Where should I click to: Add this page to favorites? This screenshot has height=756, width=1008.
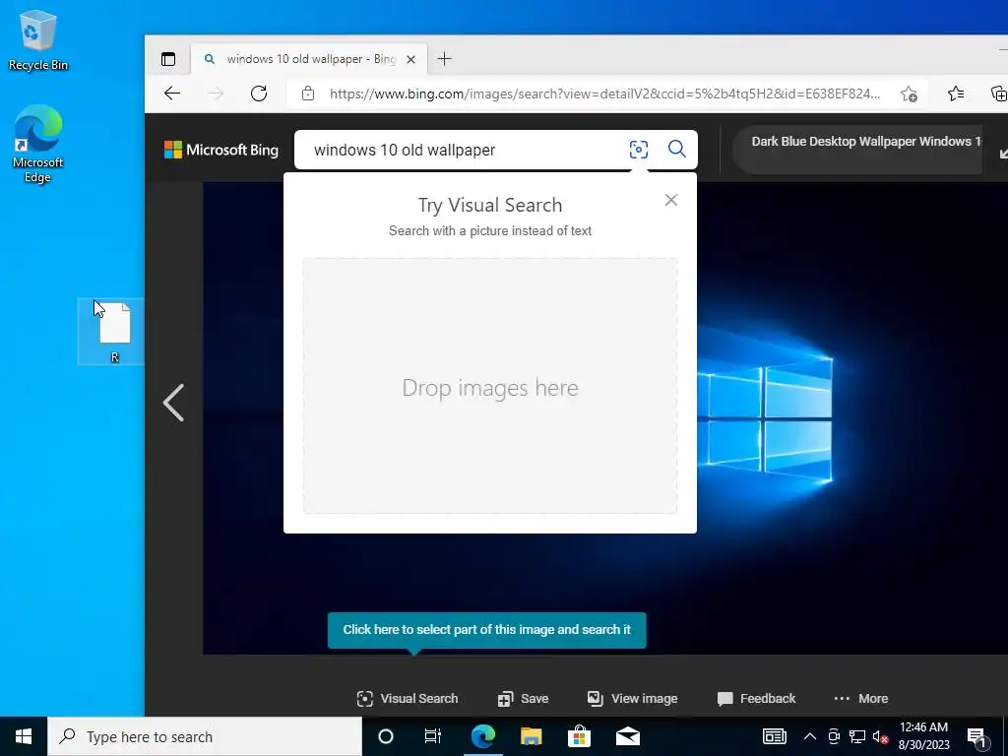coord(909,94)
